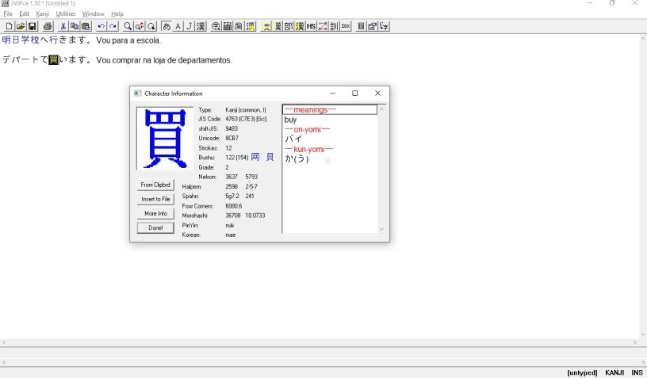The height and width of the screenshot is (378, 647).
Task: Click the Insert to File button
Action: (155, 199)
